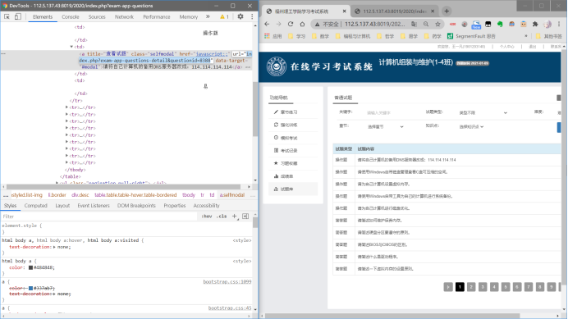This screenshot has width=568, height=319.
Task: Open the Chrome extensions puzzle icon
Action: point(535,25)
